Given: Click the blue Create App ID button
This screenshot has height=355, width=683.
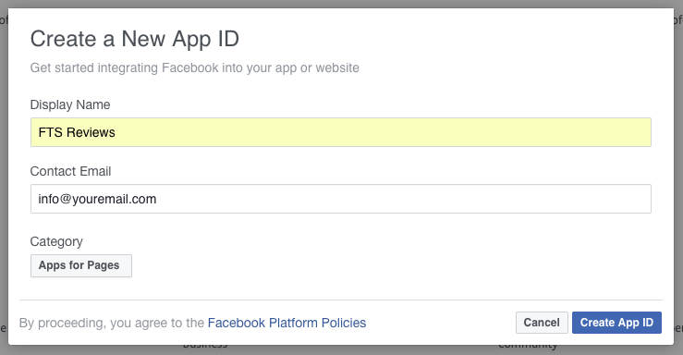Looking at the screenshot, I should pyautogui.click(x=616, y=323).
